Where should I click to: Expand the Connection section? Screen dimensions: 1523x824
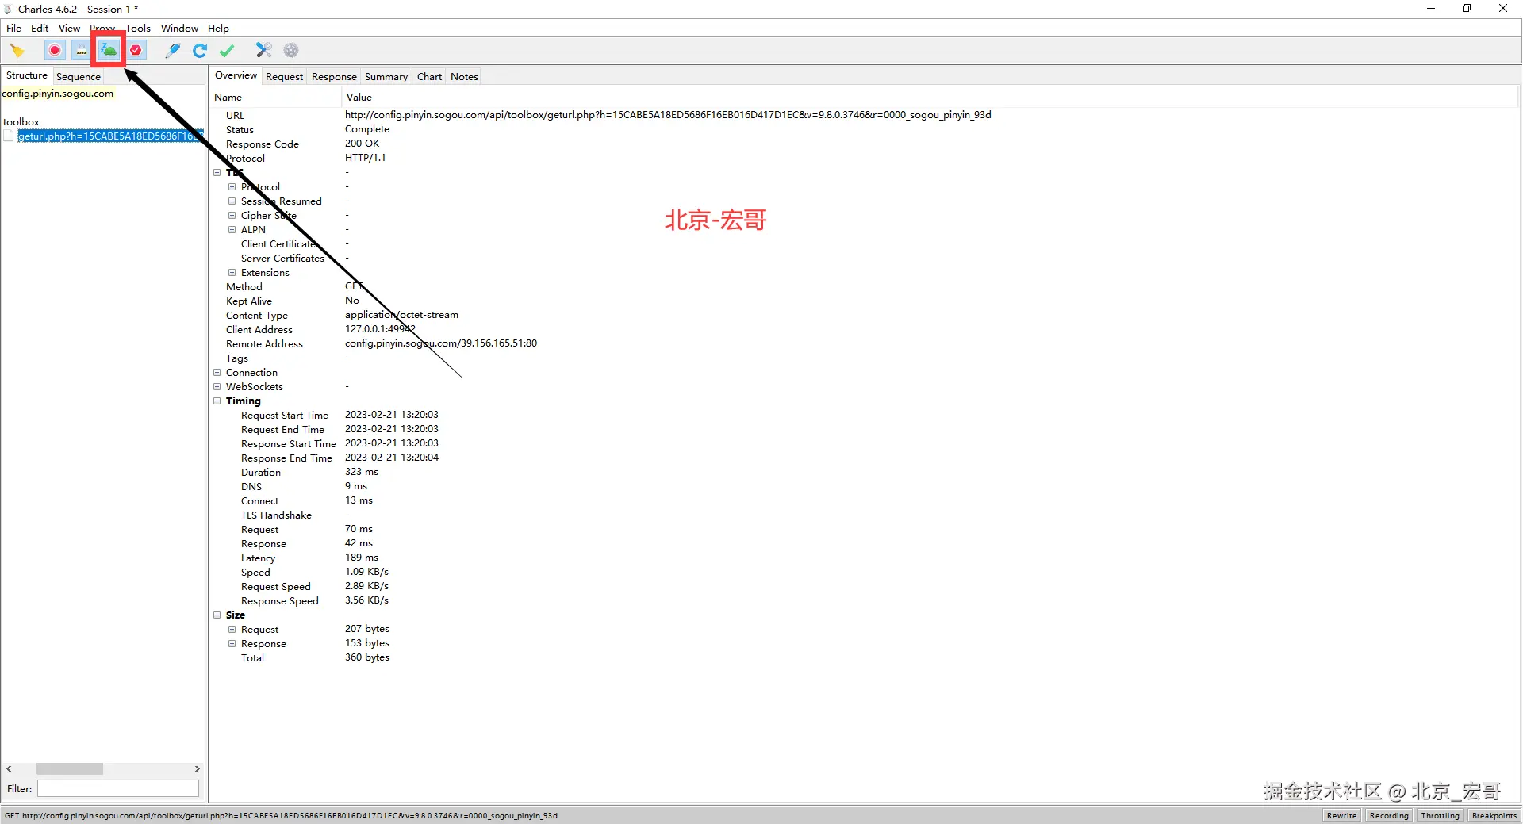(x=217, y=373)
